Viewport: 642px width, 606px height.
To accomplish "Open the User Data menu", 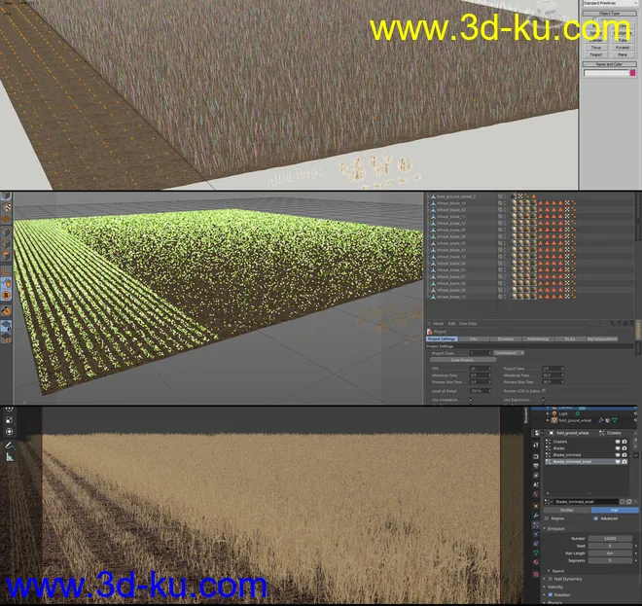I will 469,323.
